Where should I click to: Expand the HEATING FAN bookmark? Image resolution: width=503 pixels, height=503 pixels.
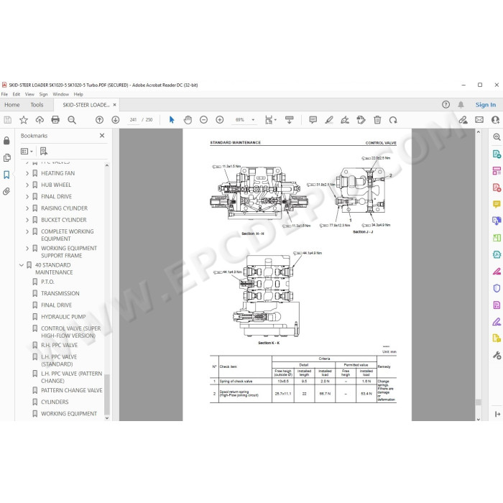pos(27,173)
